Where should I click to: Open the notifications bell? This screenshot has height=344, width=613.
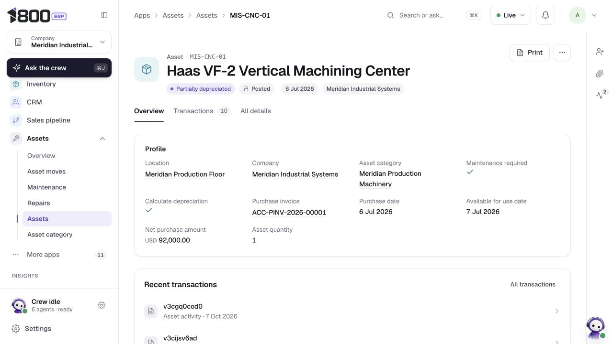[545, 15]
